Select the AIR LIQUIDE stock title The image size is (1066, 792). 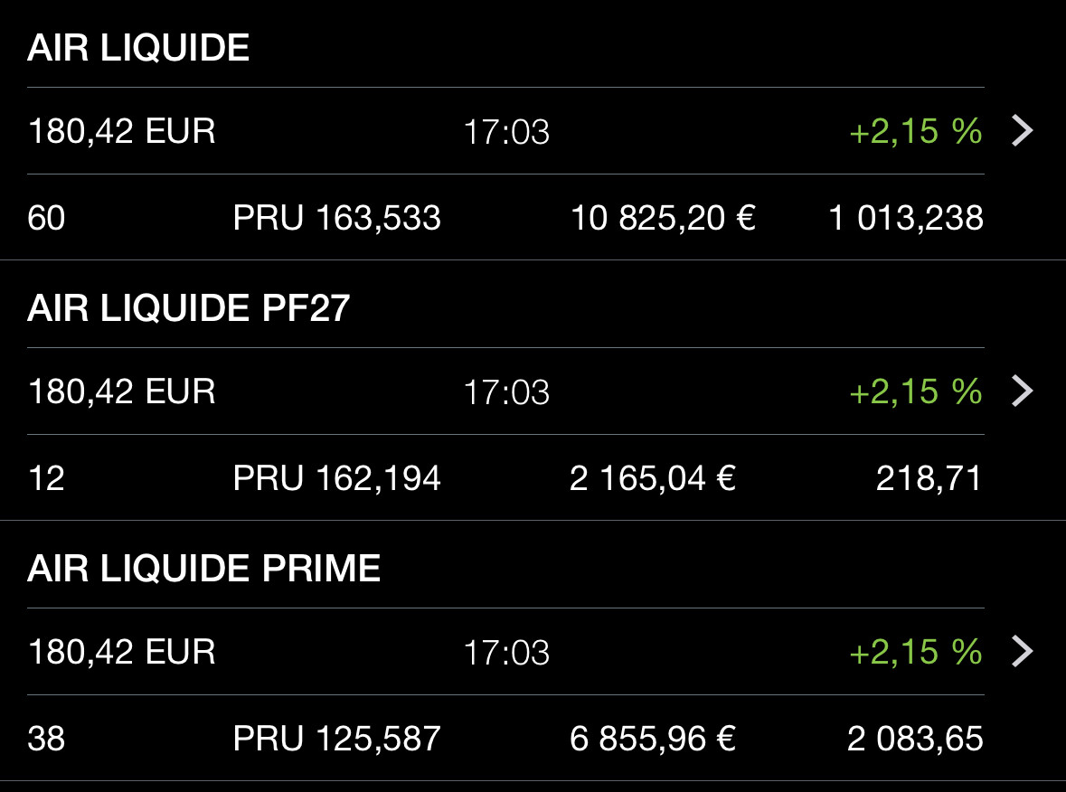[x=138, y=48]
